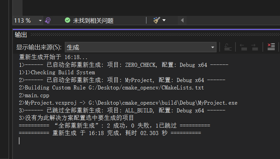Click the Building Custom Rule CMakeLists.txt line
Image resolution: width=280 pixels, height=159 pixels.
point(111,87)
